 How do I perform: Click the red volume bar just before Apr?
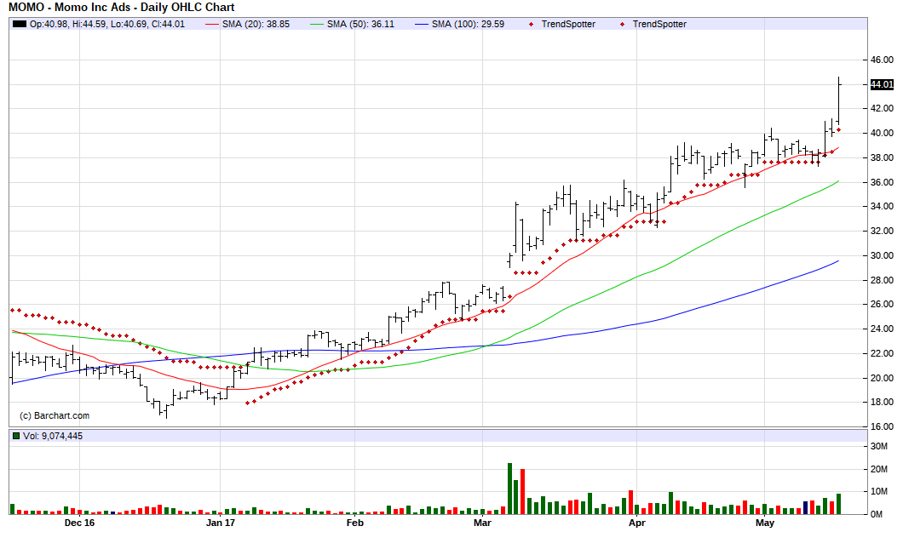(631, 502)
